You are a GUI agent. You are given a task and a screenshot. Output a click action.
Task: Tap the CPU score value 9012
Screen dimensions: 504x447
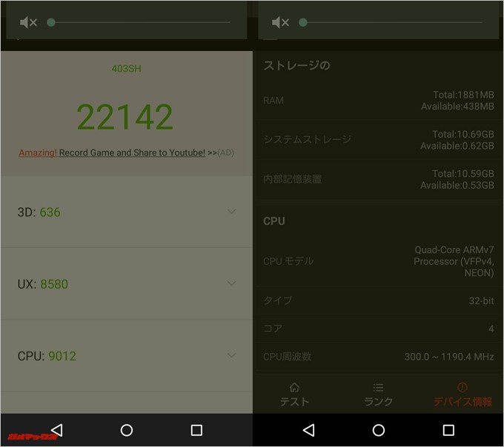[x=62, y=356]
